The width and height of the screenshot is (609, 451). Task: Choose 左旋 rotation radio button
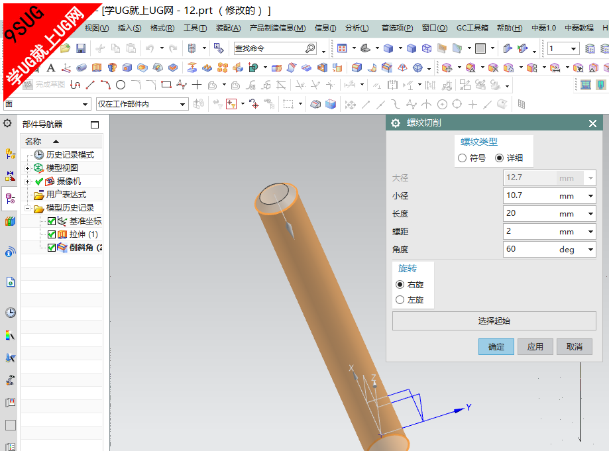point(400,299)
